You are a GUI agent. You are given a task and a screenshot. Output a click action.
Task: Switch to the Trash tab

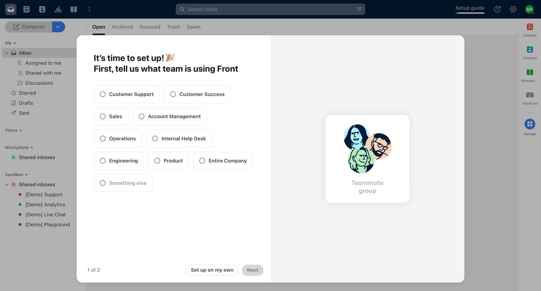pyautogui.click(x=174, y=27)
